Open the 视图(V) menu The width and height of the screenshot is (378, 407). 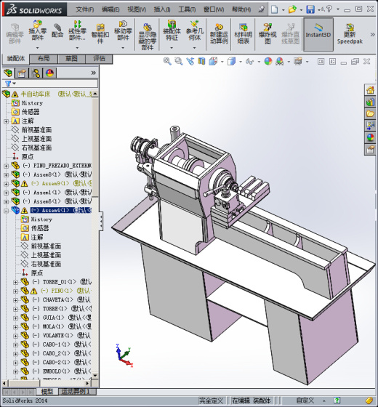[137, 9]
